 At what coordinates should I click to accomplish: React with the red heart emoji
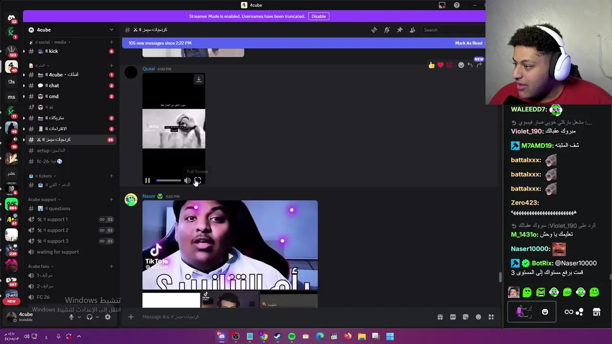[x=440, y=65]
